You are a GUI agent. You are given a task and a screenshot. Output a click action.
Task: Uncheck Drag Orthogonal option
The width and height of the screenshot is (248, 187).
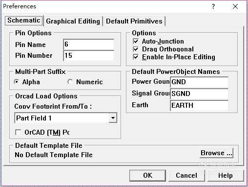(136, 49)
